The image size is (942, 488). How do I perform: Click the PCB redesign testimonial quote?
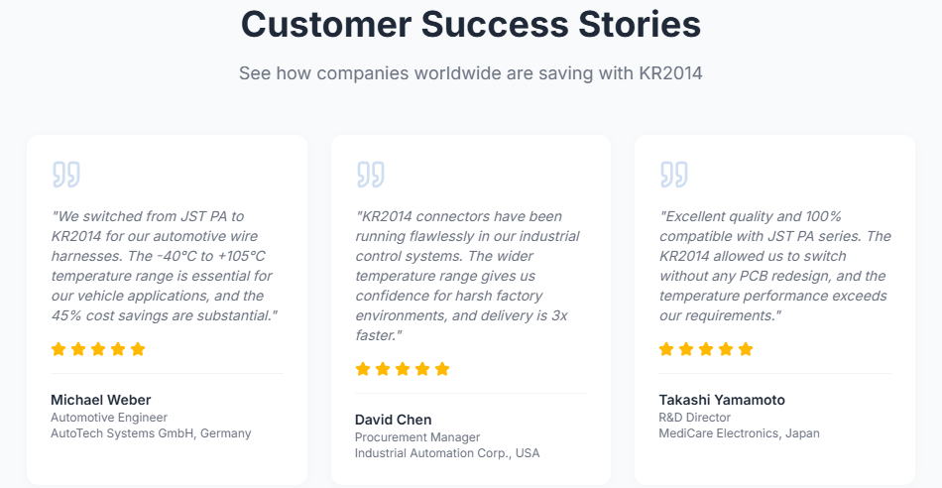tap(774, 266)
